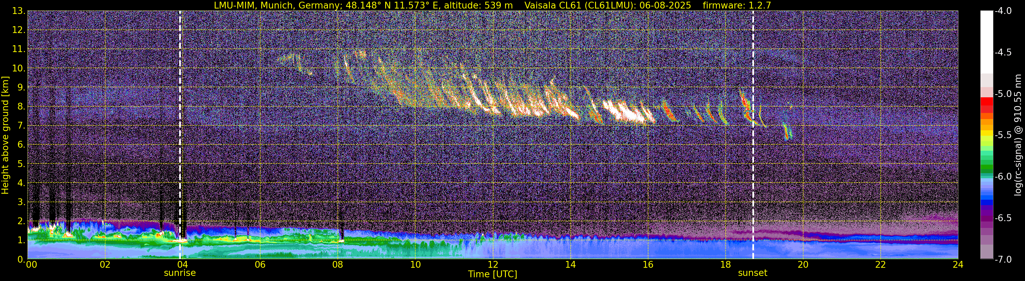Click the "8." tick on the height axis

click(x=21, y=107)
